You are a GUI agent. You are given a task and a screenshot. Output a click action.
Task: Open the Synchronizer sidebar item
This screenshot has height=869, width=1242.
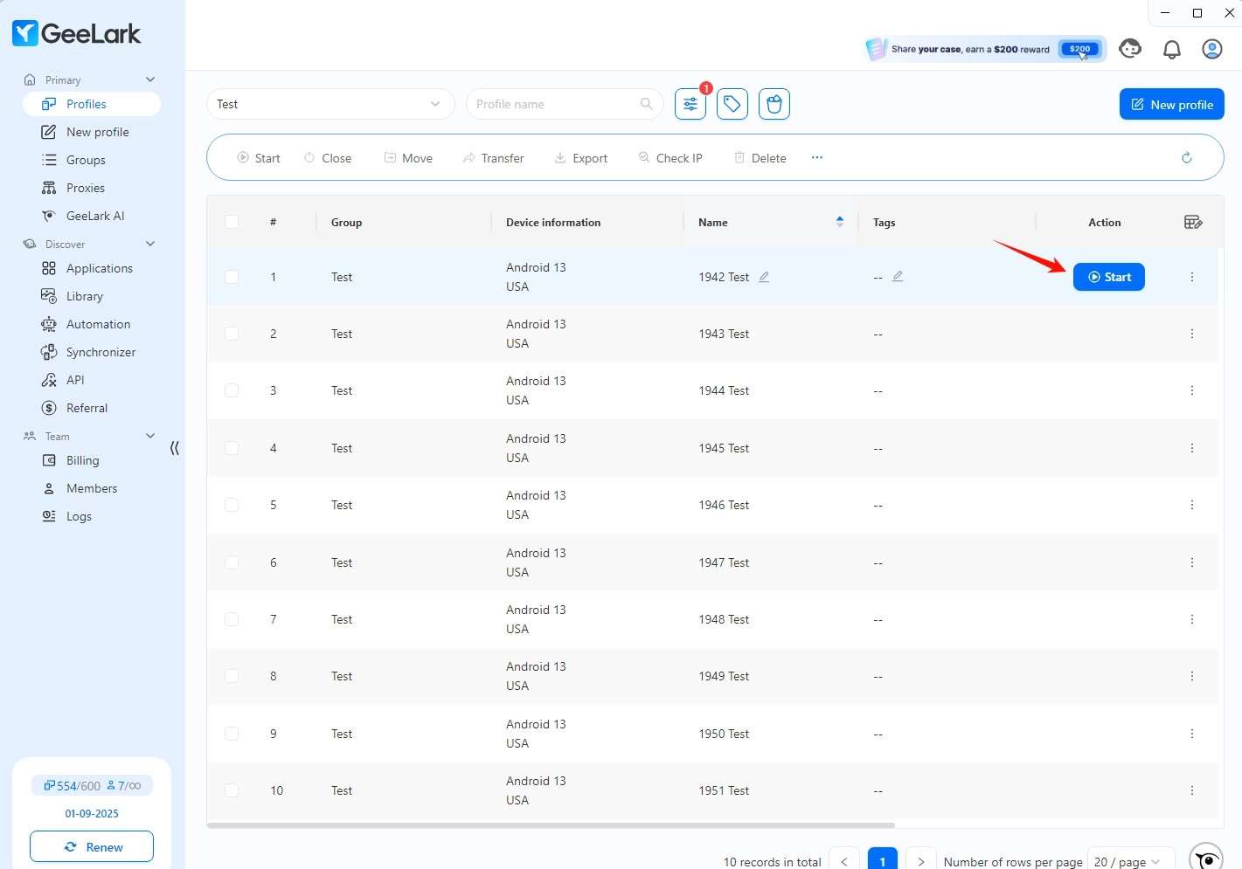point(100,352)
